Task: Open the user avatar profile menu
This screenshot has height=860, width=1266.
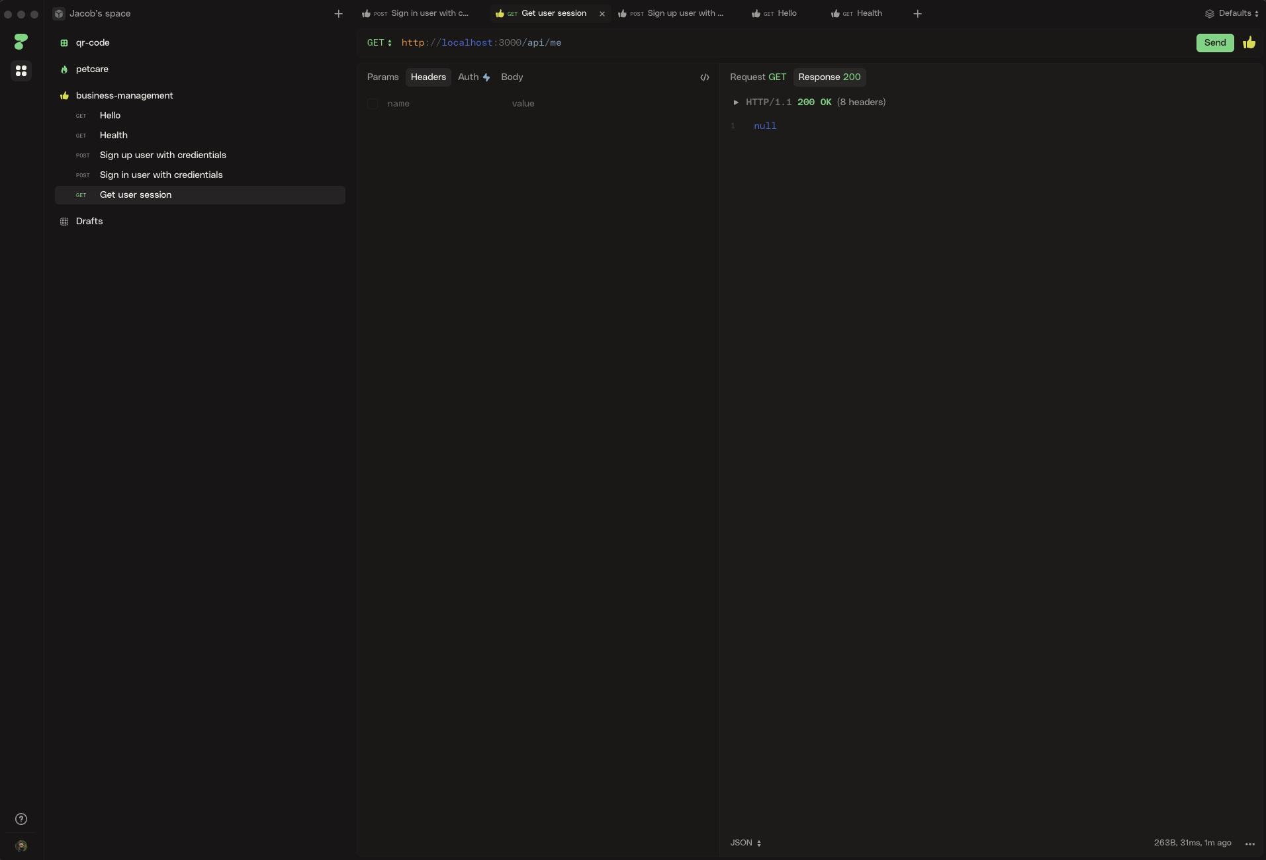Action: point(21,846)
